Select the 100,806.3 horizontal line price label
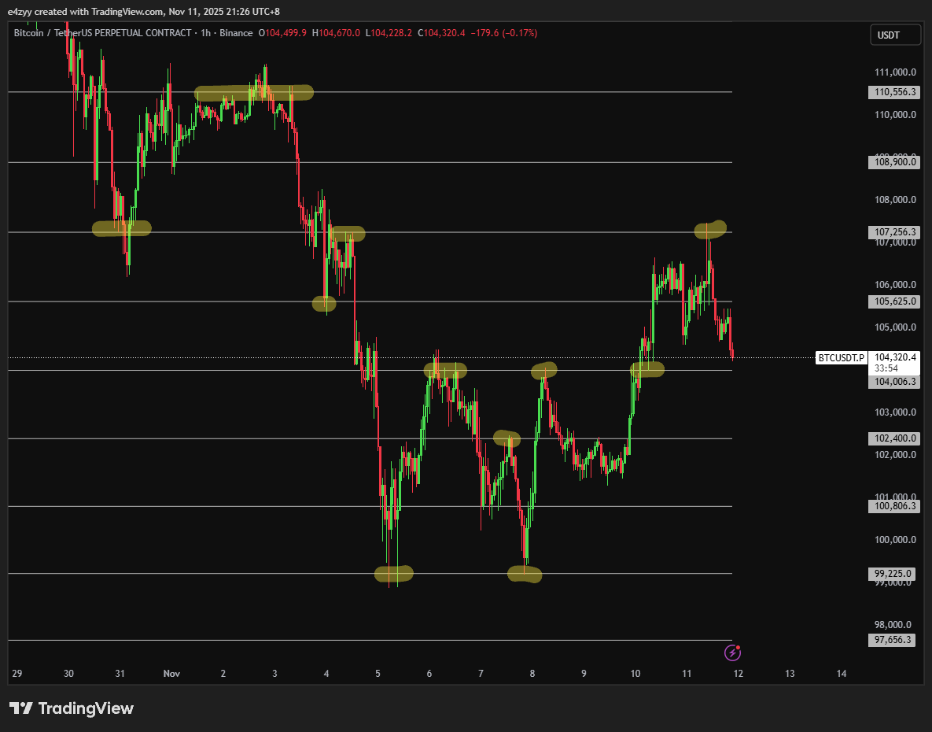932x732 pixels. [x=894, y=506]
